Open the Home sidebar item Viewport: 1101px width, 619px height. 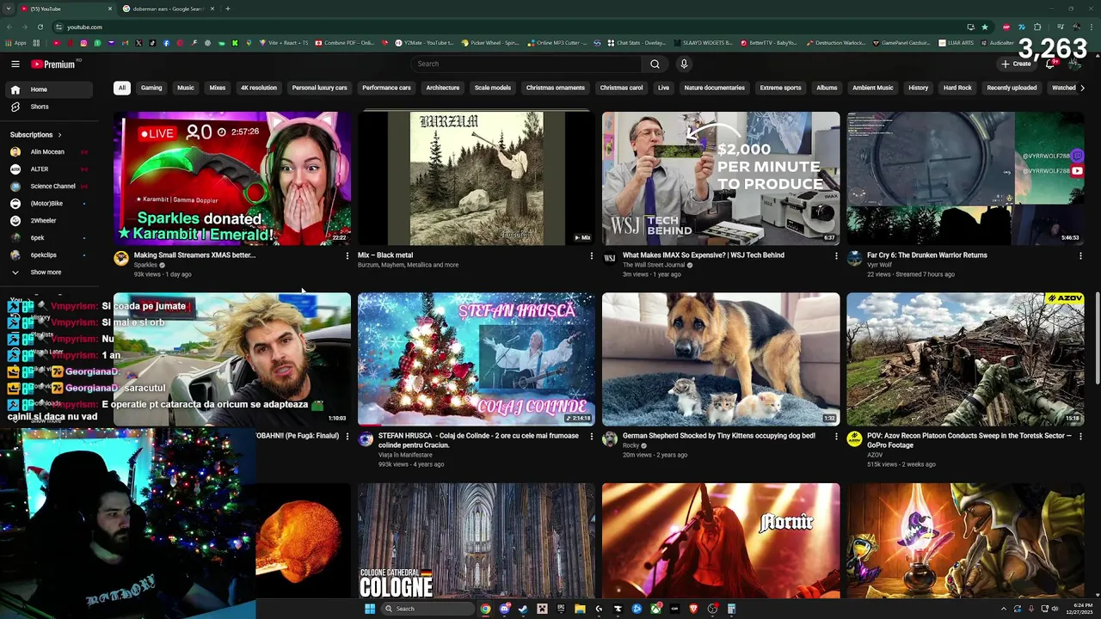[x=47, y=89]
